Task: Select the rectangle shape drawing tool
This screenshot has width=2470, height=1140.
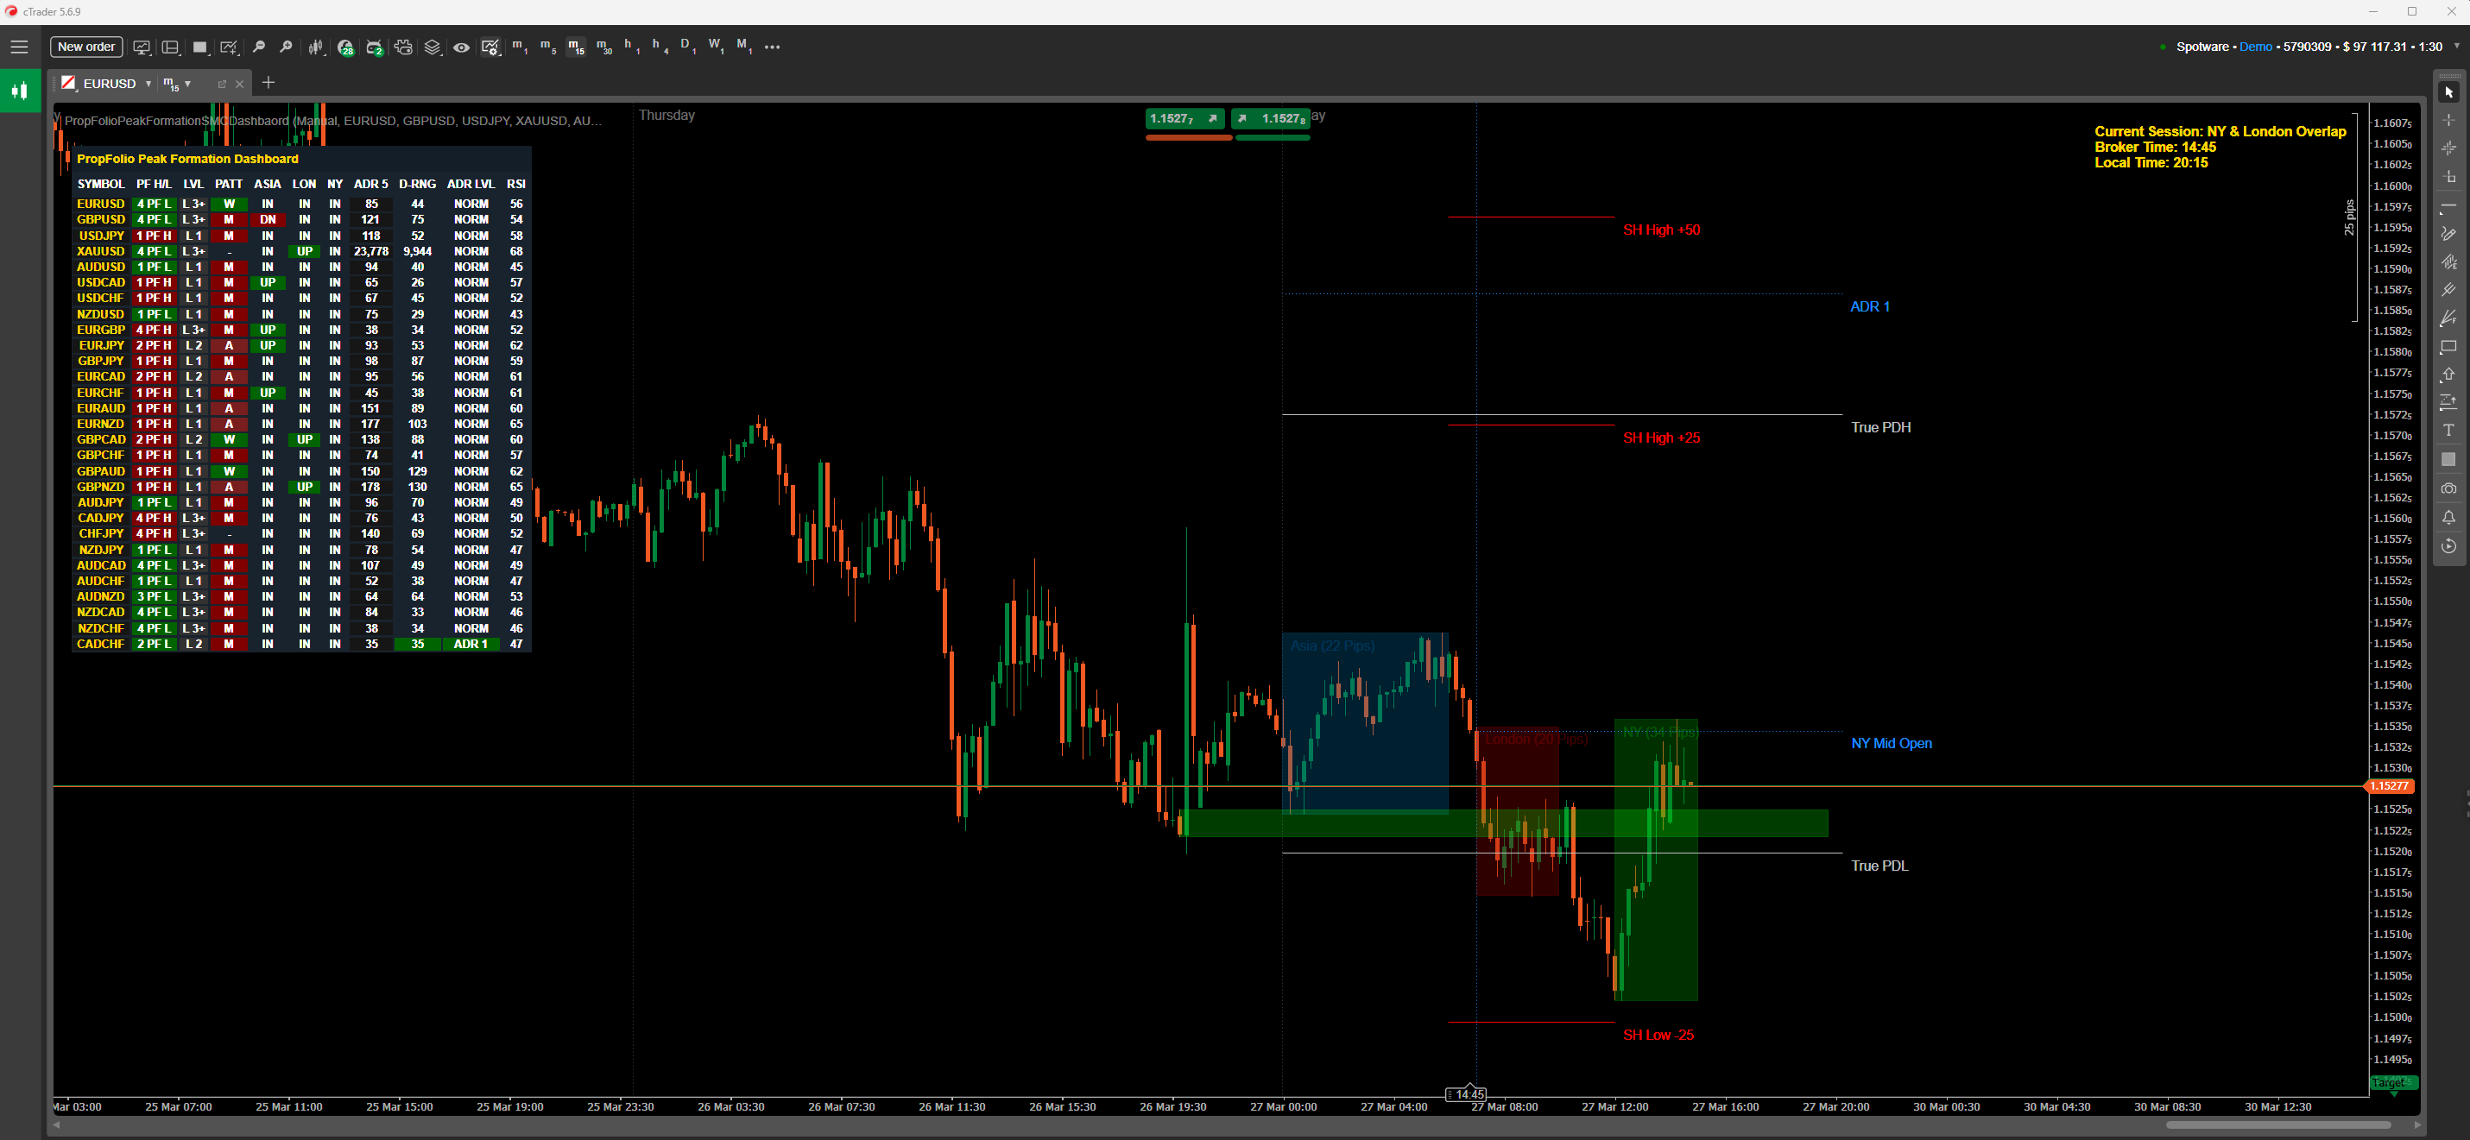Action: [2448, 346]
